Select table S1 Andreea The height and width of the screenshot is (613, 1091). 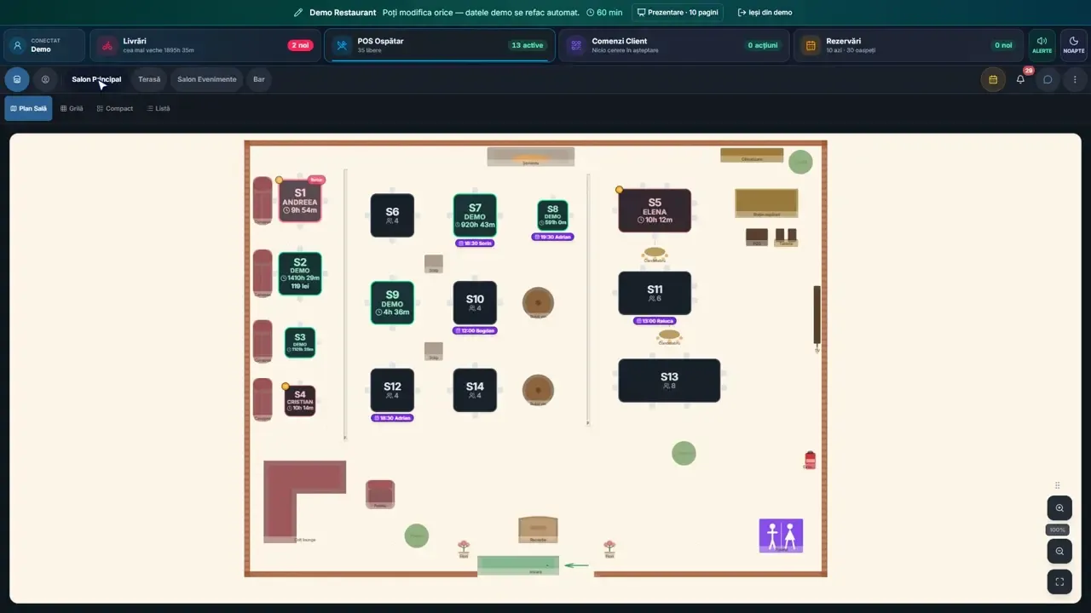[299, 201]
